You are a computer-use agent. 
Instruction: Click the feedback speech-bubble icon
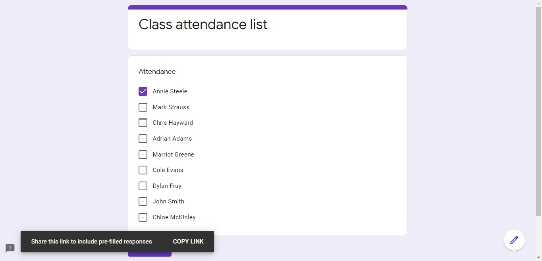(x=10, y=248)
